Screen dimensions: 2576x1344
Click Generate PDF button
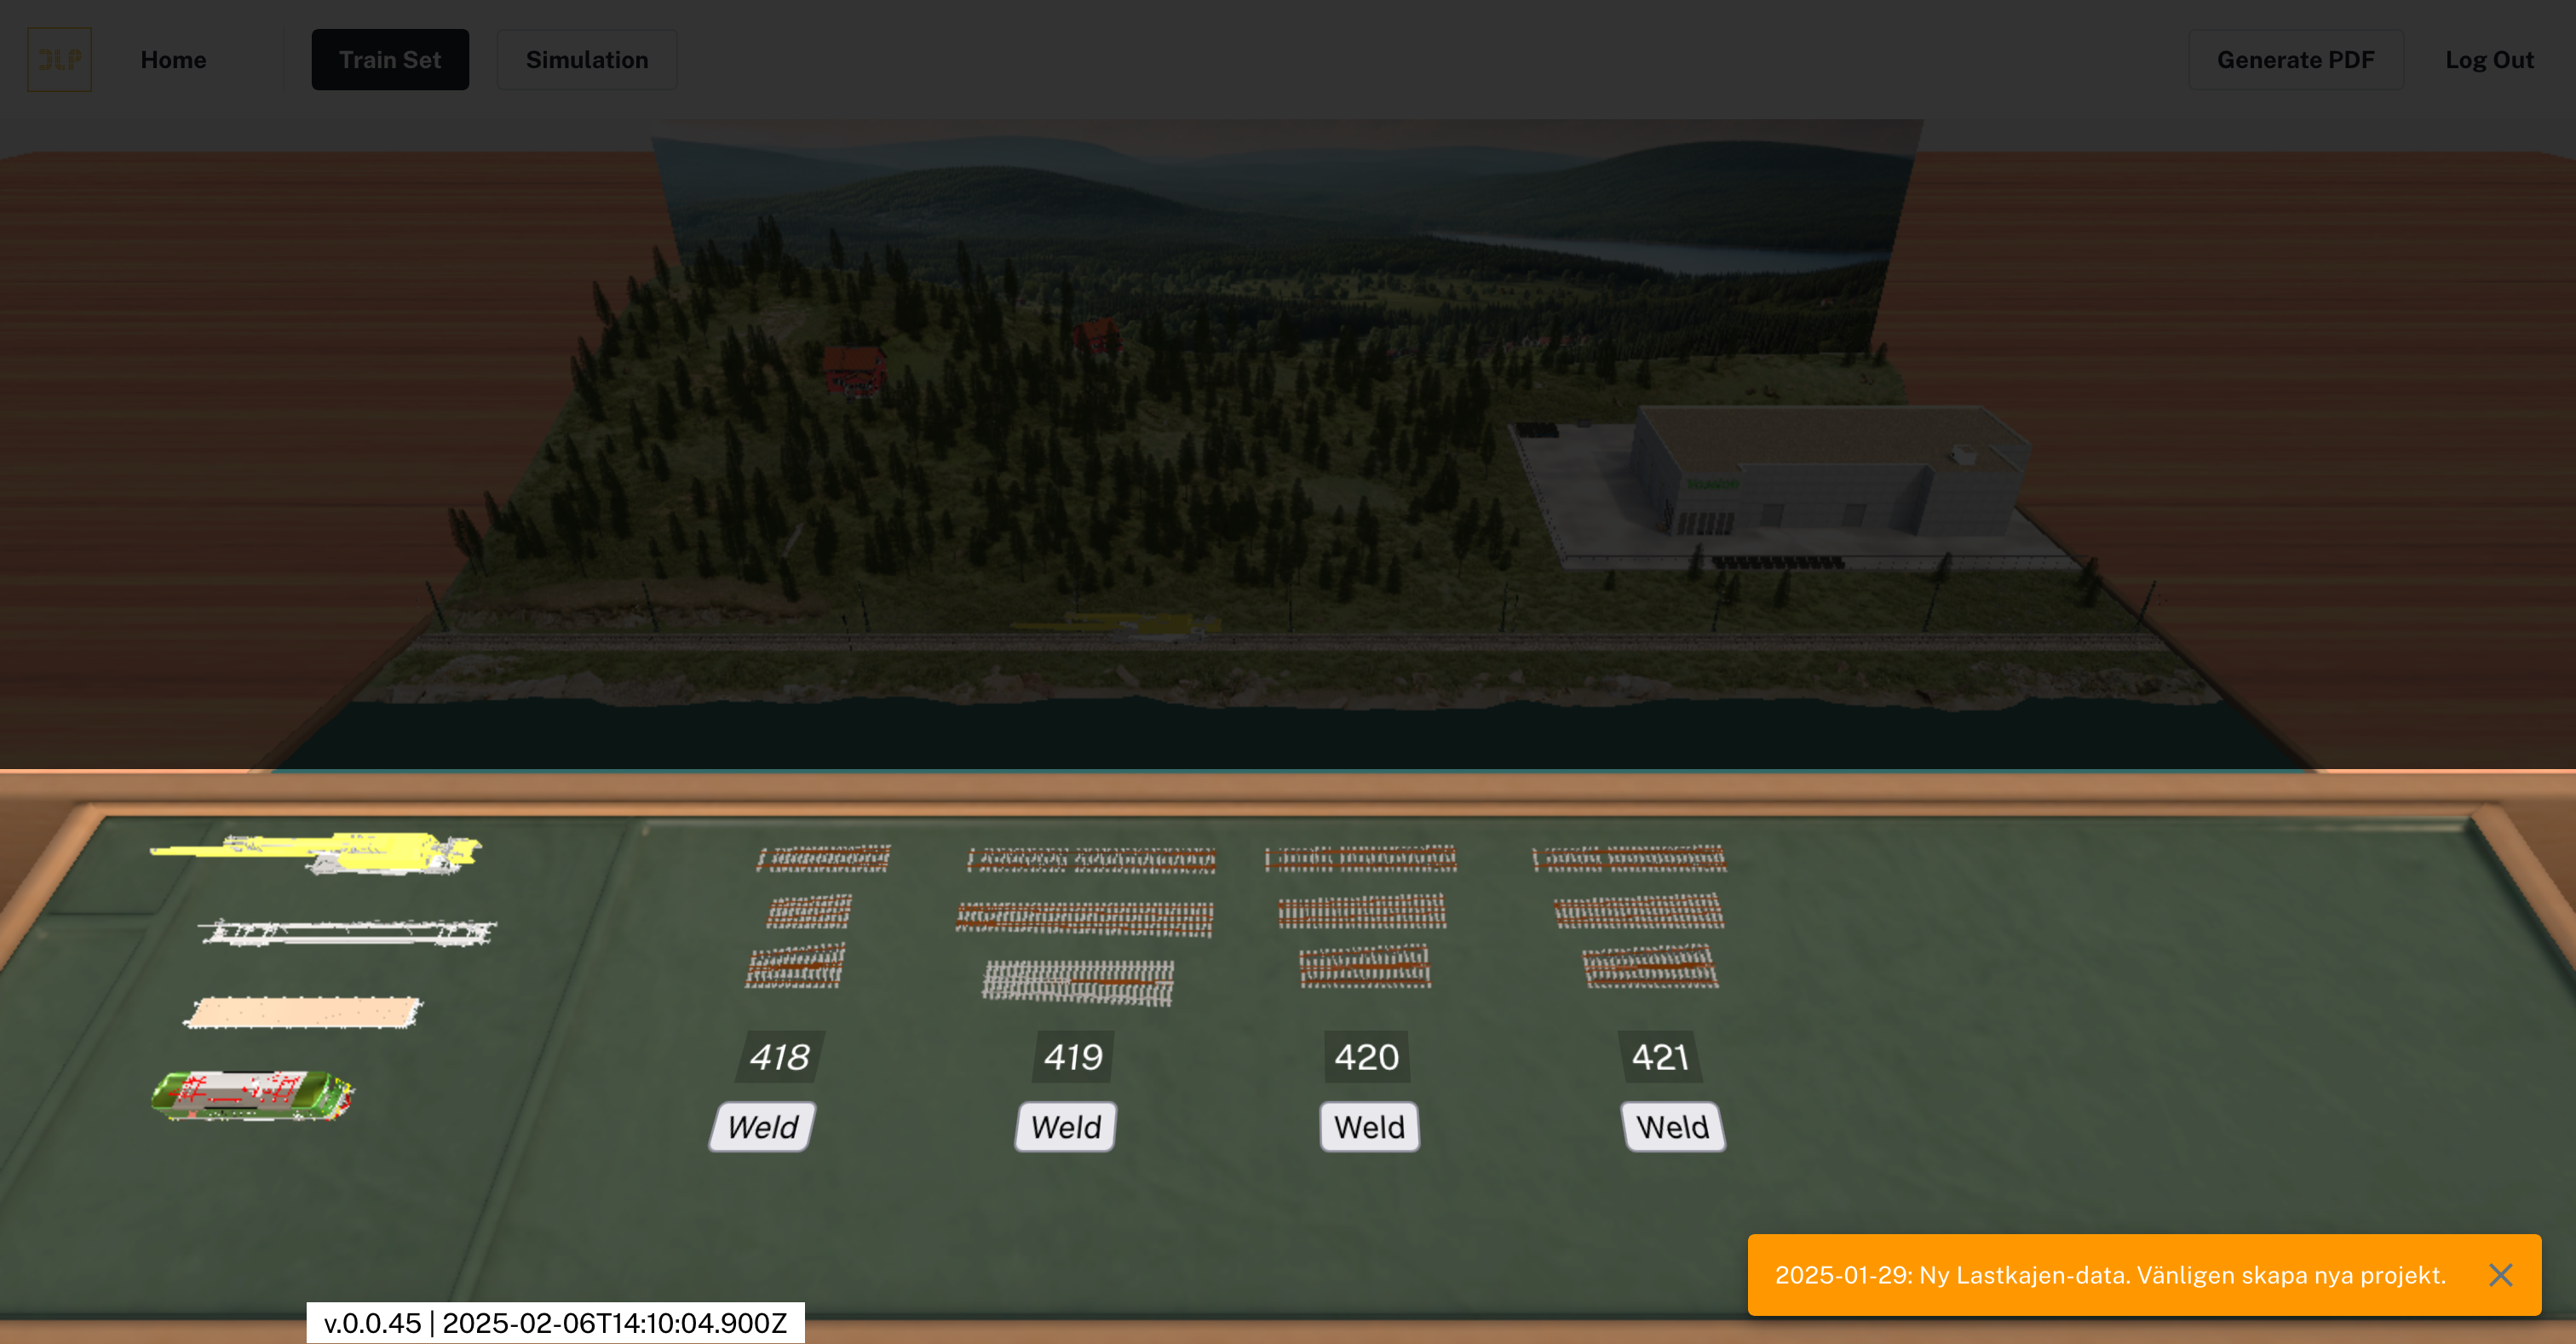[2295, 60]
